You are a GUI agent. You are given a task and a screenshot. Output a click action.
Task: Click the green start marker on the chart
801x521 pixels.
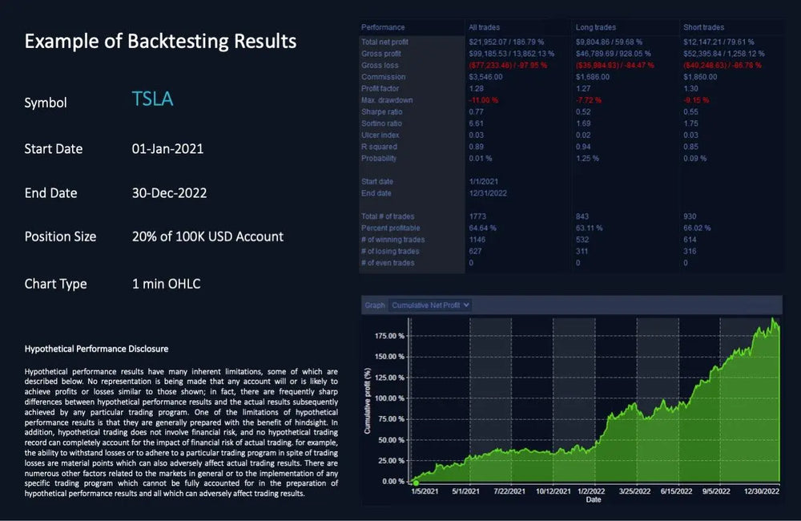[415, 482]
